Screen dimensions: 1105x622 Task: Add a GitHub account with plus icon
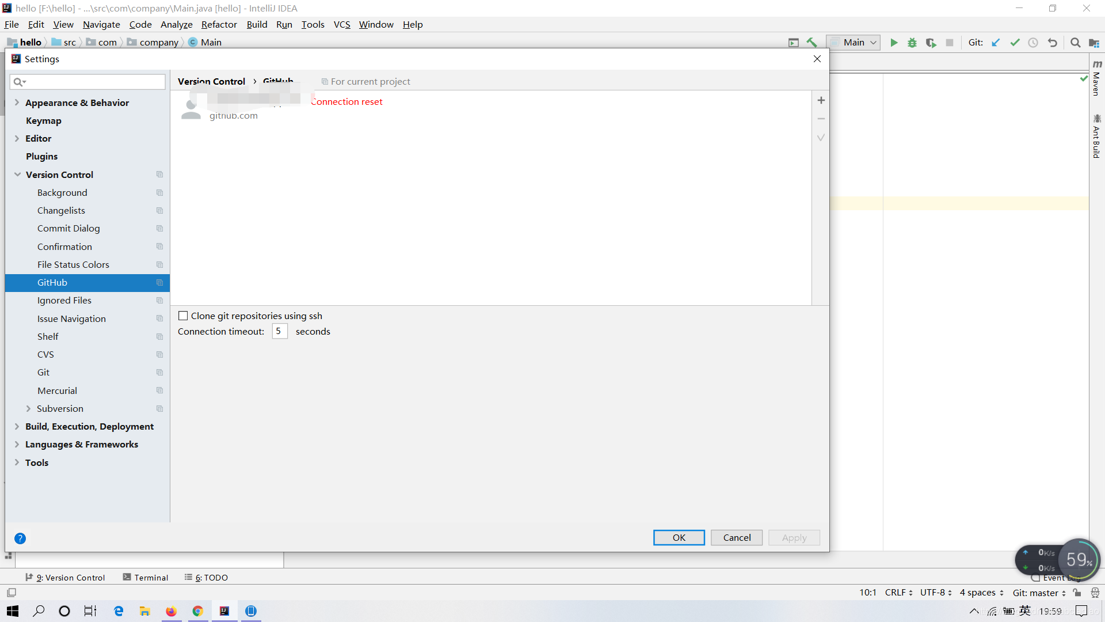821,100
